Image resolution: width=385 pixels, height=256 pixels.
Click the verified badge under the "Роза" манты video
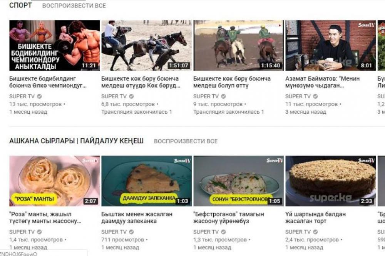39,232
